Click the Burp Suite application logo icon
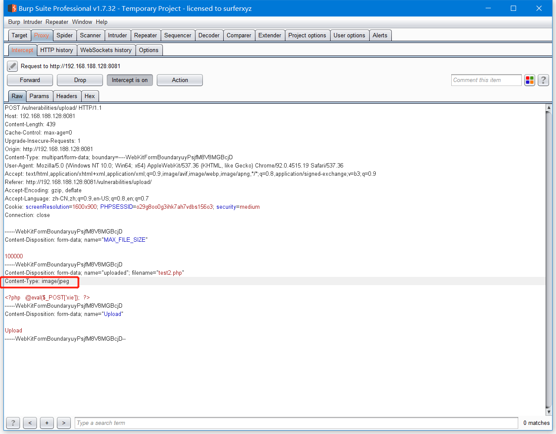The image size is (556, 434). [12, 8]
